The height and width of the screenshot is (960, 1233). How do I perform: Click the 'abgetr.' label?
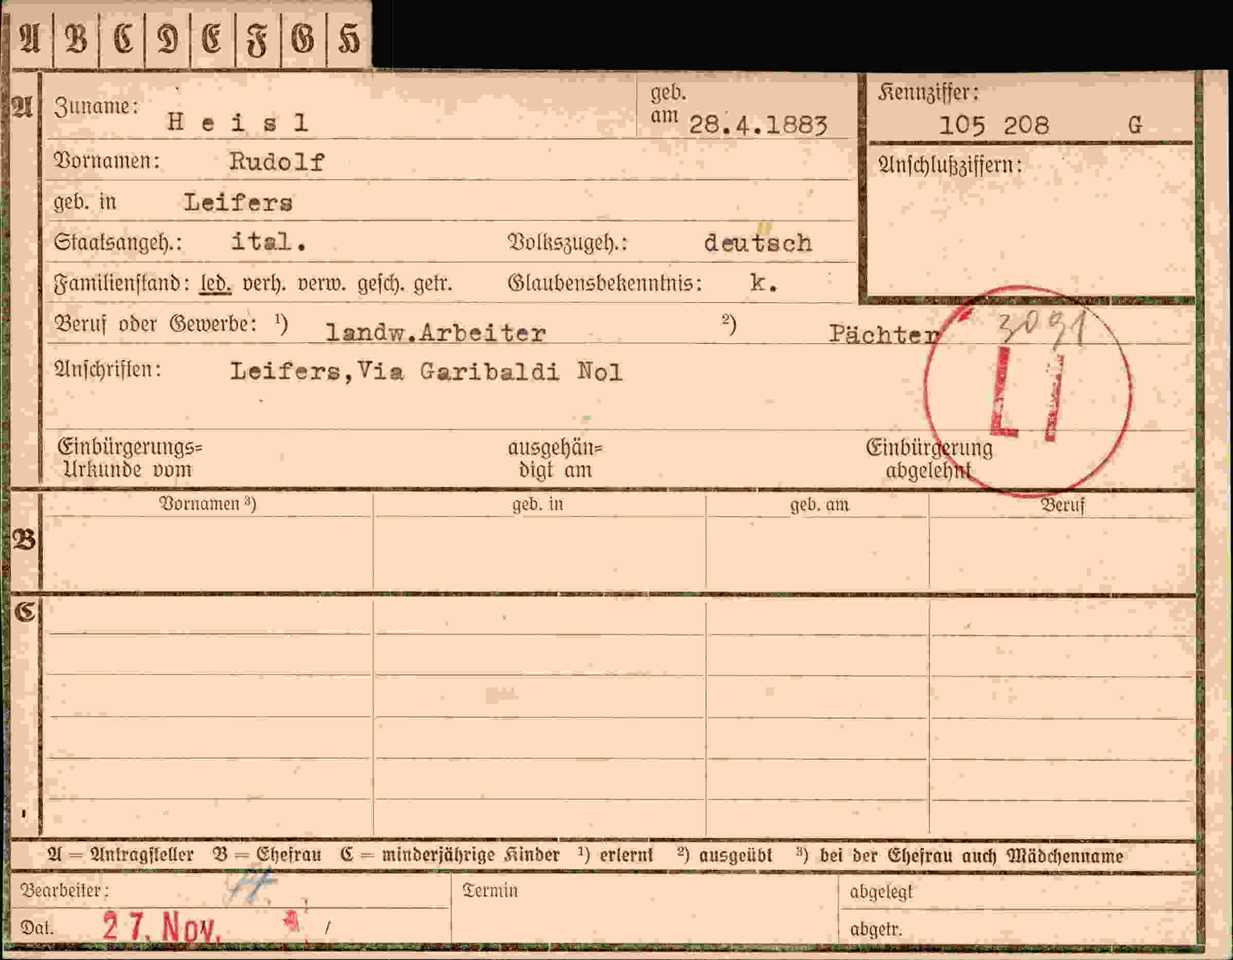pos(876,929)
